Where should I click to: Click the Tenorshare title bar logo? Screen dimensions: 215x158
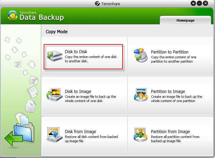[97, 4]
